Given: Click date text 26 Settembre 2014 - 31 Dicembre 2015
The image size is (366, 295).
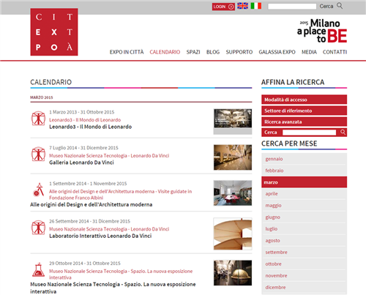Looking at the screenshot, I should coord(90,221).
